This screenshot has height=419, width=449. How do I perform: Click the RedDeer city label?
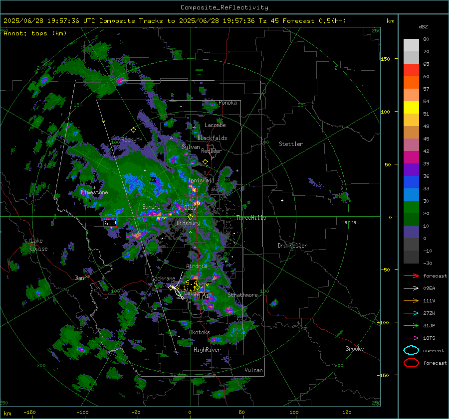[212, 151]
